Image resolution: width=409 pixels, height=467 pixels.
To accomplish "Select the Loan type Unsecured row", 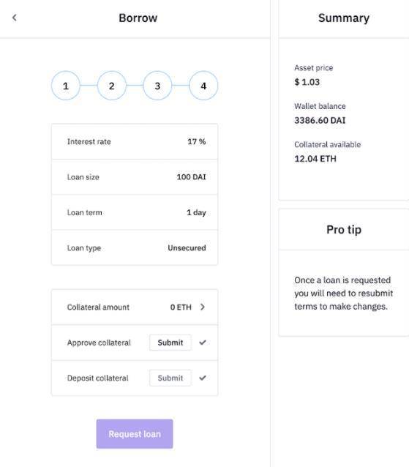I will (135, 248).
